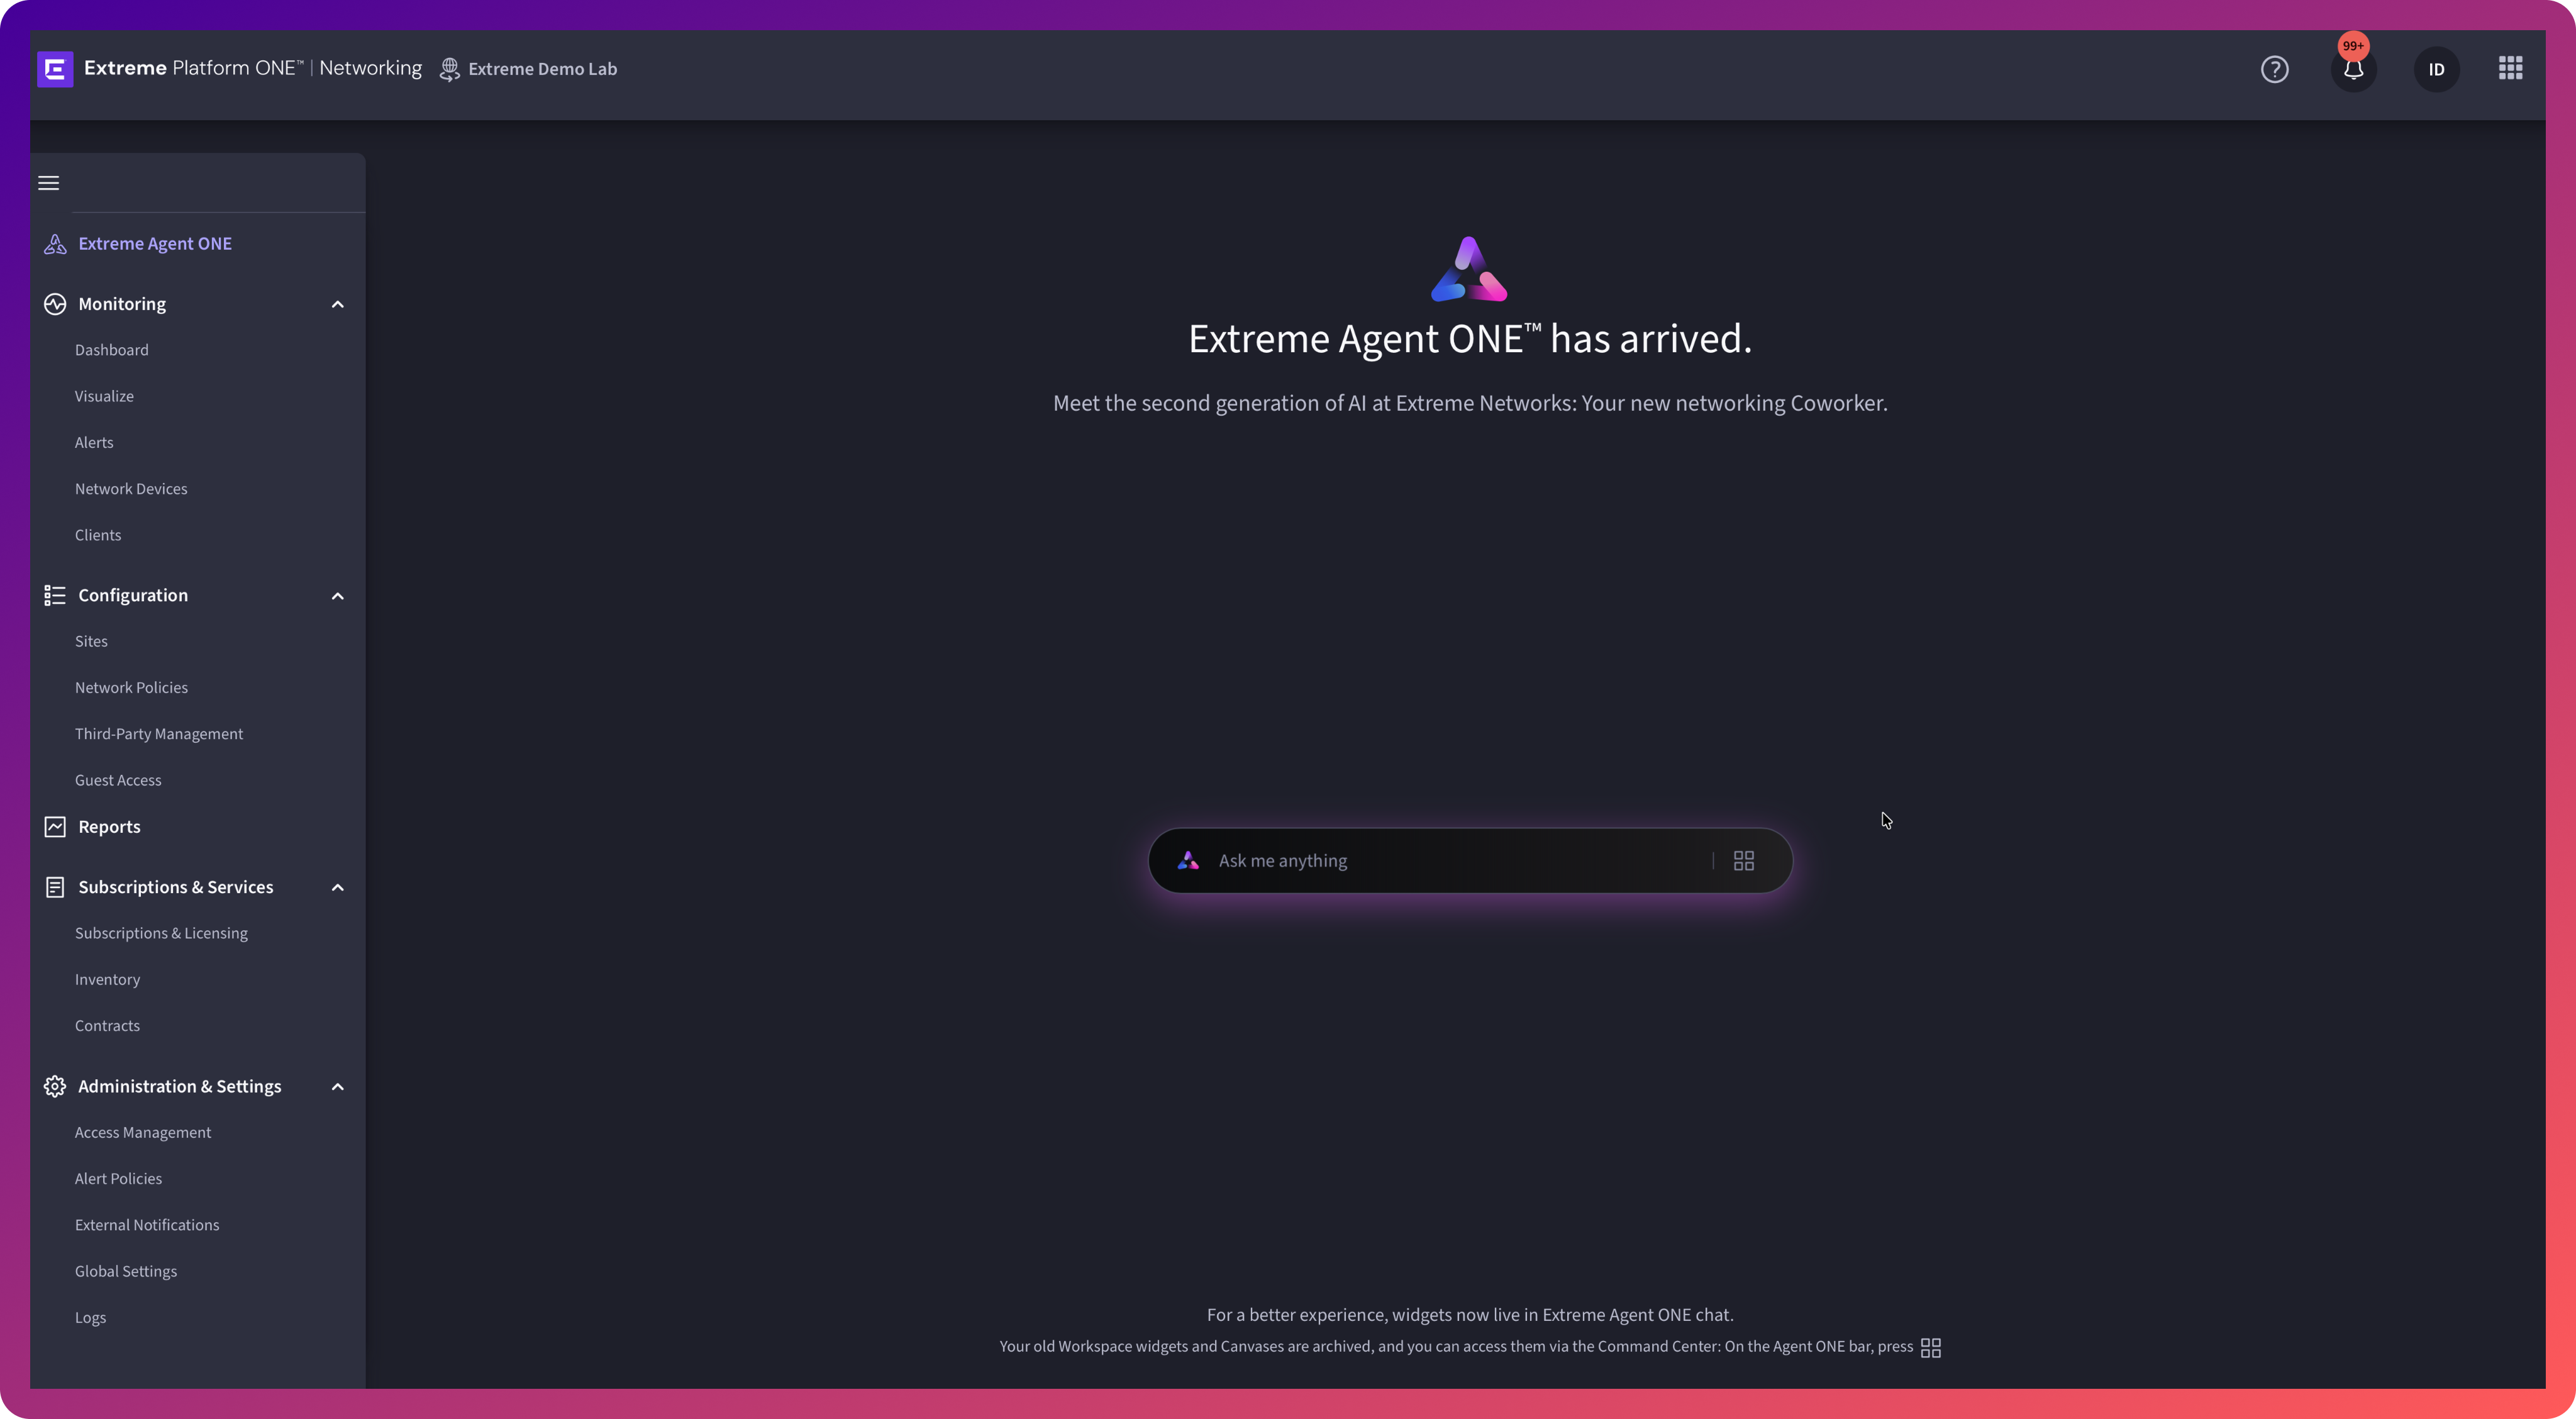Click the Administration & Settings gear icon

coord(55,1087)
